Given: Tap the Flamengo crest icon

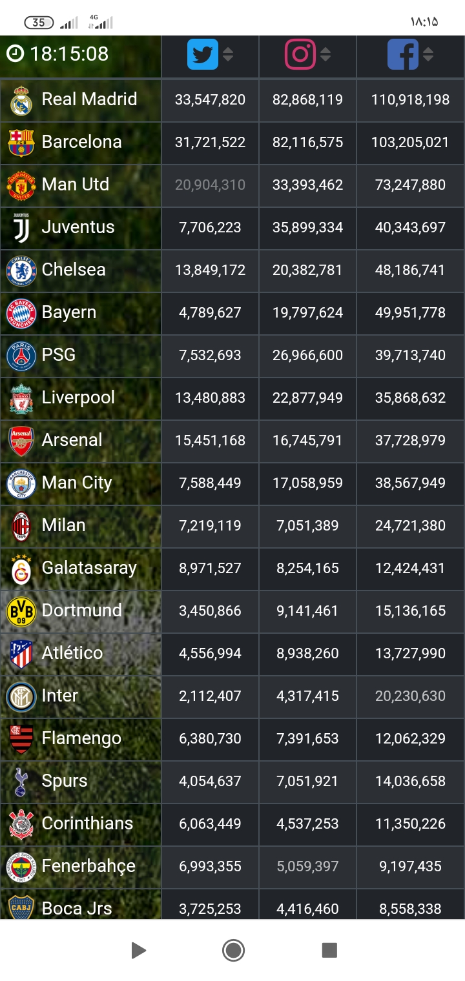Looking at the screenshot, I should (x=21, y=739).
